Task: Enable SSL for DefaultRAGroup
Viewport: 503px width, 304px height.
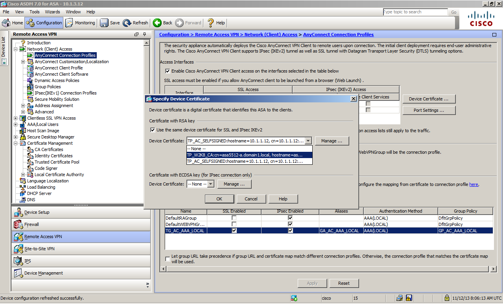Action: 234,218
